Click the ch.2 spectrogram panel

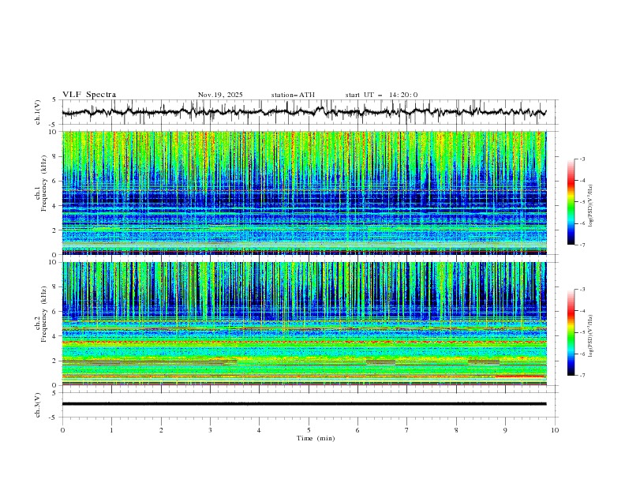tap(304, 324)
